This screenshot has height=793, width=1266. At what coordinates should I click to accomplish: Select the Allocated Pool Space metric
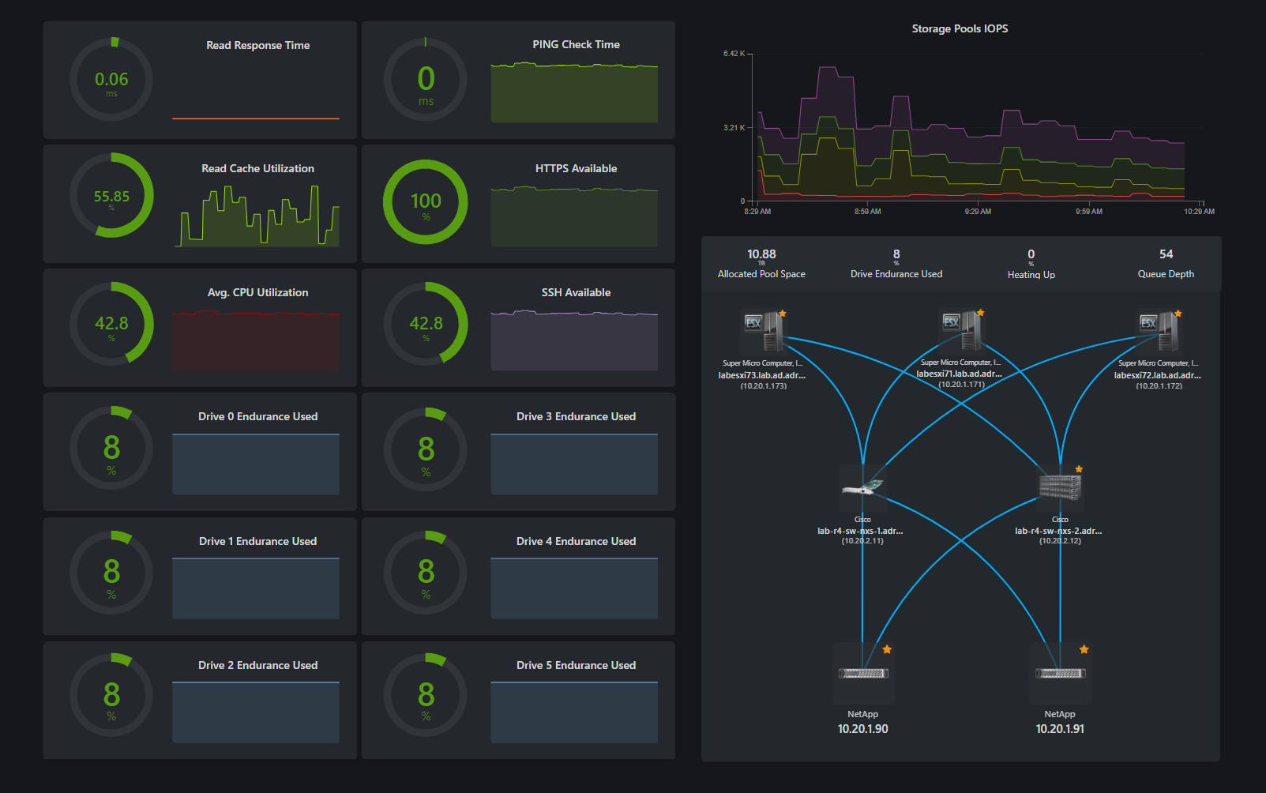pos(761,264)
